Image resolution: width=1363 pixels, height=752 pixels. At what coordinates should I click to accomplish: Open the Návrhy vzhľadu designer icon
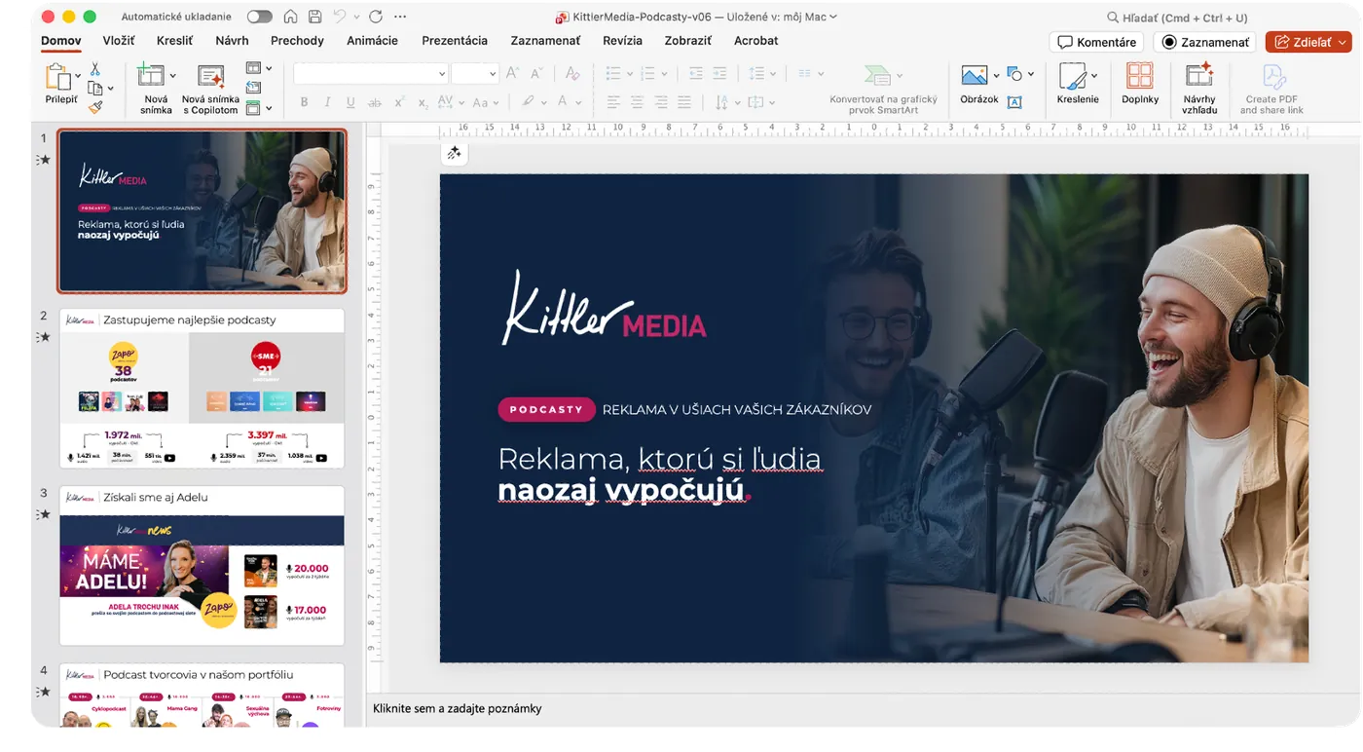tap(1198, 76)
